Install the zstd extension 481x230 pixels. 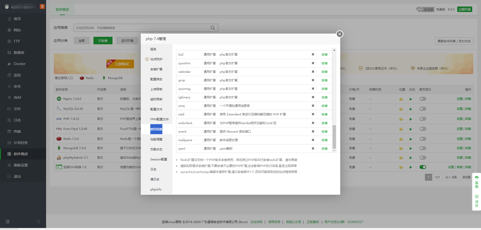tap(324, 114)
